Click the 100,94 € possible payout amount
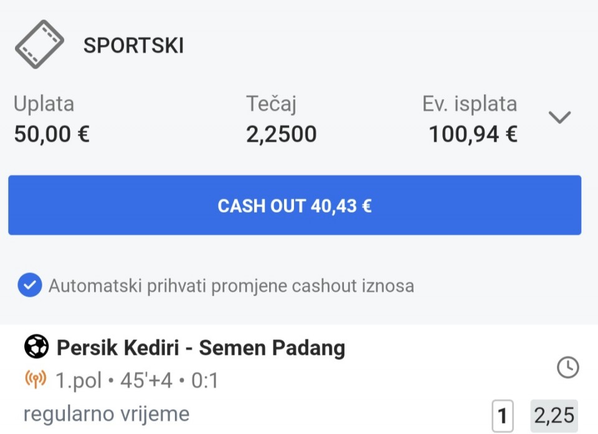This screenshot has width=598, height=434. pyautogui.click(x=473, y=133)
